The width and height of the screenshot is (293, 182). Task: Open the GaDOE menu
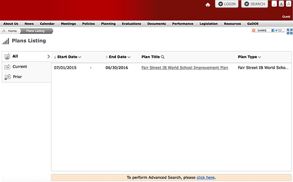tap(253, 24)
